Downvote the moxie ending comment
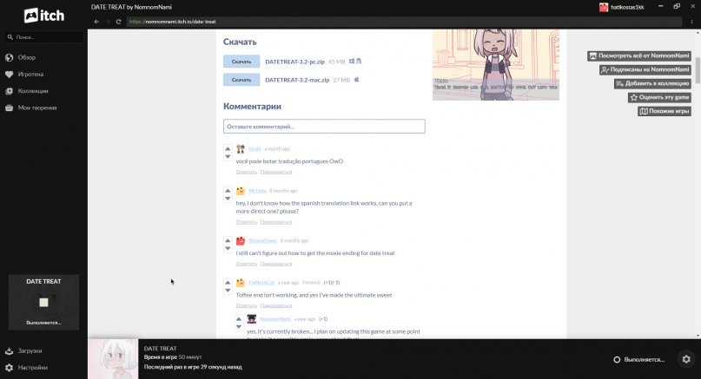The image size is (701, 379). (x=228, y=249)
